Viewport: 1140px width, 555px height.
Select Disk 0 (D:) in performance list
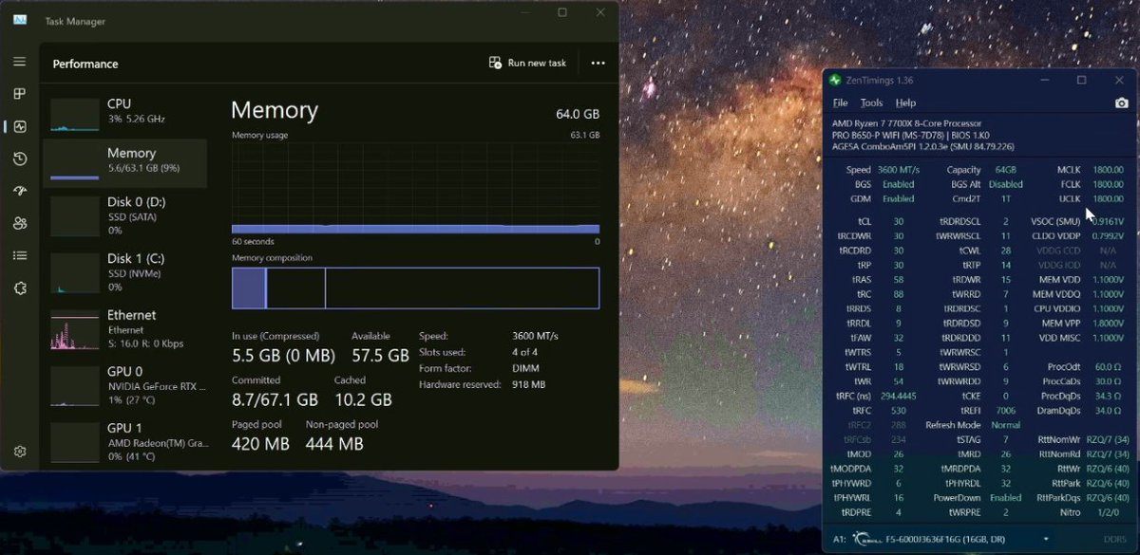click(125, 215)
